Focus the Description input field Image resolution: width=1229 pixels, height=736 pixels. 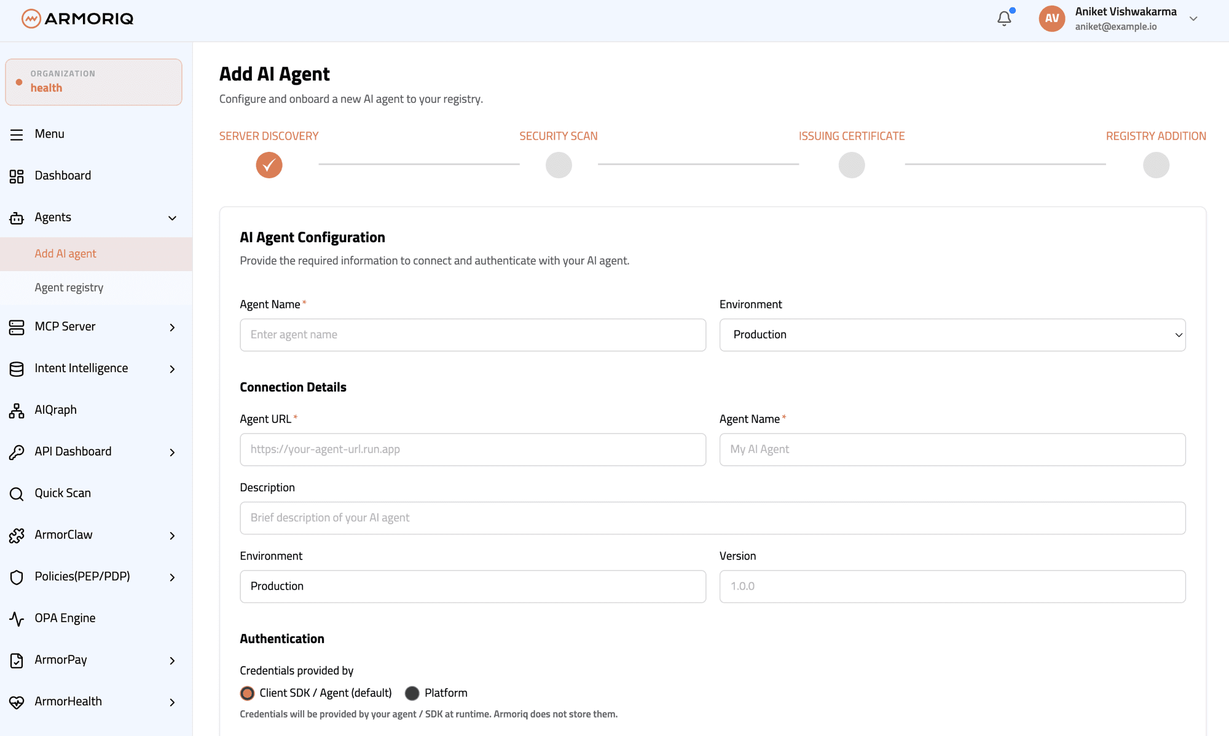[712, 518]
